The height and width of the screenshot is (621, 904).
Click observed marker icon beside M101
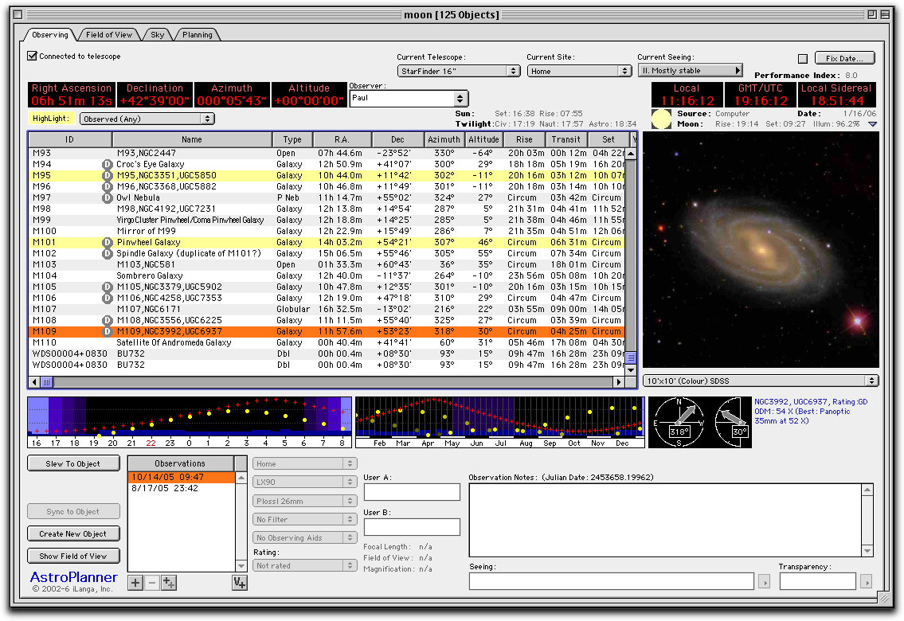point(107,242)
